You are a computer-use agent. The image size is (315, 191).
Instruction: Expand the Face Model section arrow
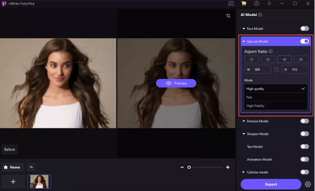click(x=243, y=28)
